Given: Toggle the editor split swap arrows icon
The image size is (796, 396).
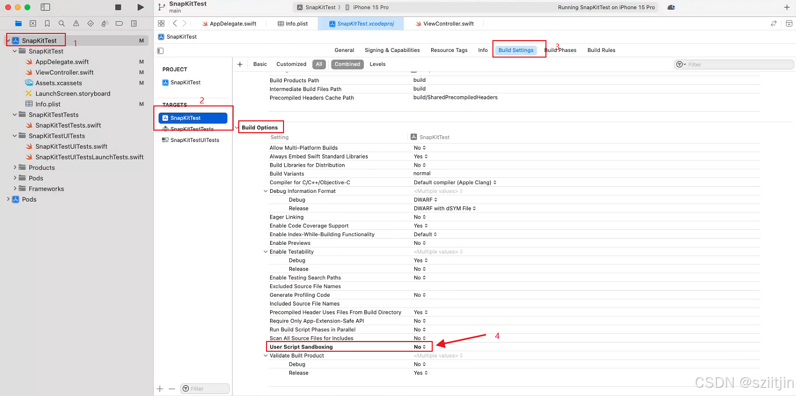Looking at the screenshot, I should (x=773, y=23).
